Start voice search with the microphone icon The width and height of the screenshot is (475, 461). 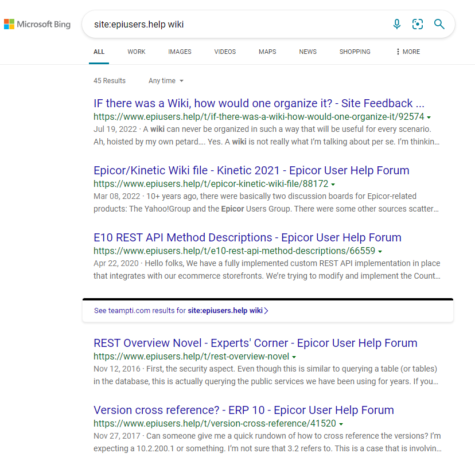(x=397, y=24)
